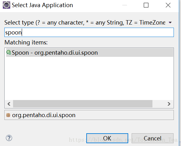181x146 pixels.
Task: Maximize the Select Java Application dialog
Action: (146, 5)
